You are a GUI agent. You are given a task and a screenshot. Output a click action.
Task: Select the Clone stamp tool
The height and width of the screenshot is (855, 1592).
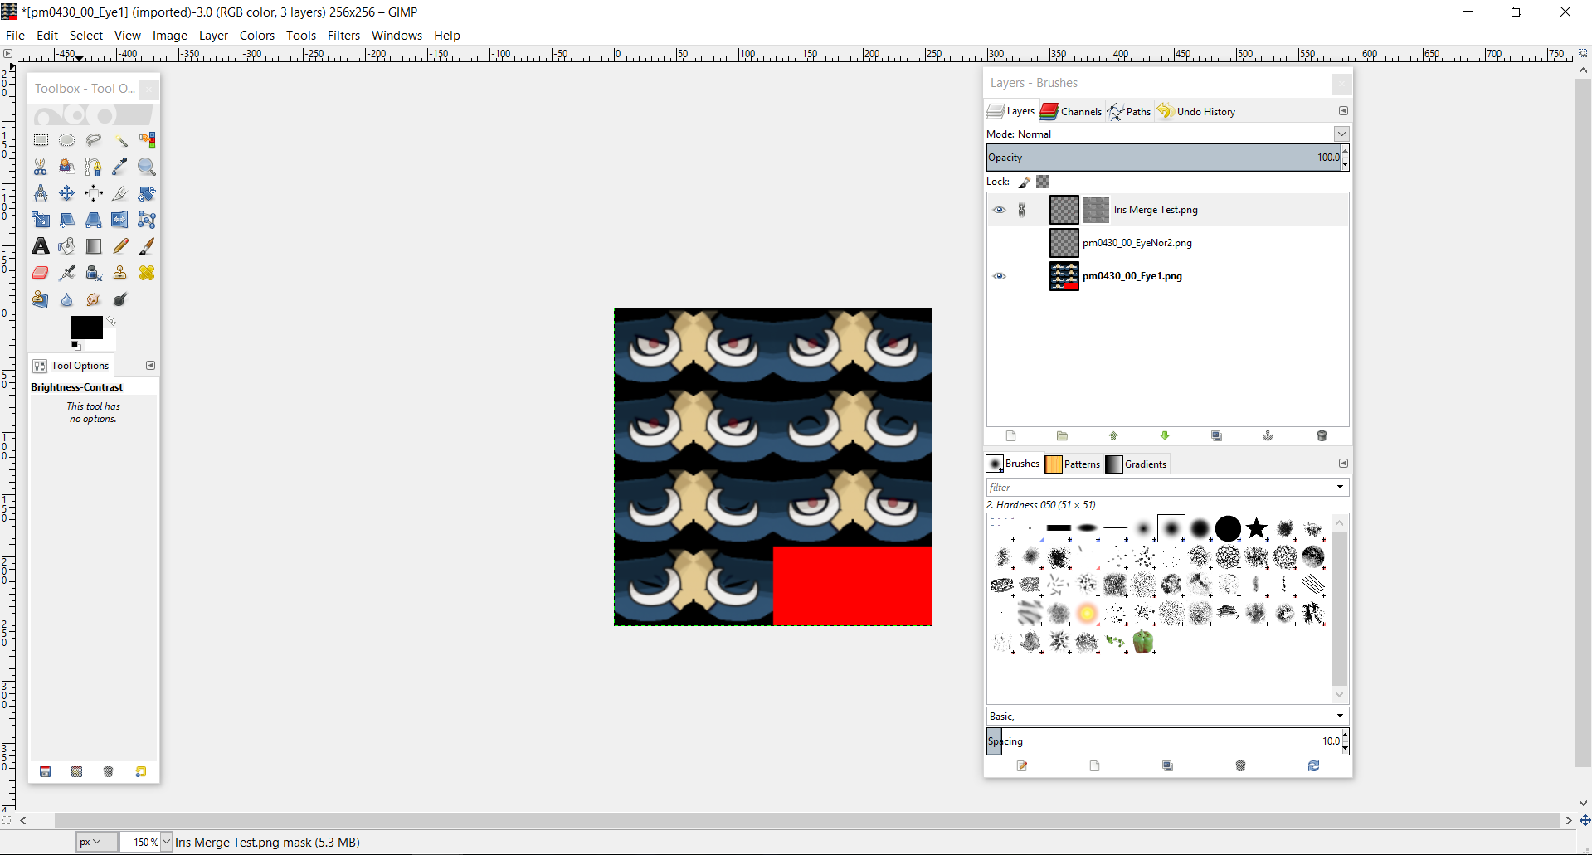click(x=120, y=273)
